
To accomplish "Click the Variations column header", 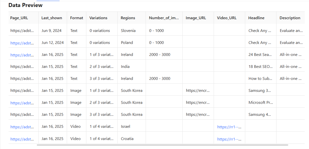I will pos(98,18).
